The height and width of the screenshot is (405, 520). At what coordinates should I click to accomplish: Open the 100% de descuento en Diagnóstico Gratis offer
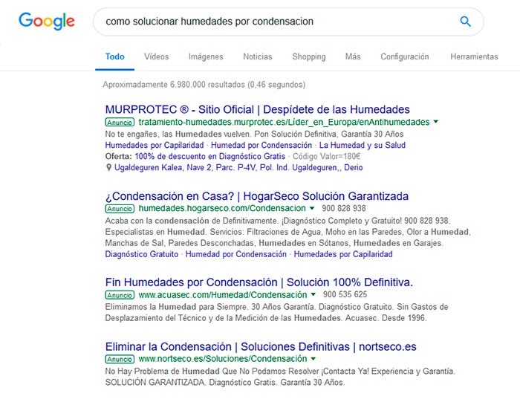210,156
